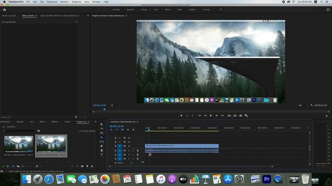Image resolution: width=332 pixels, height=186 pixels.
Task: Open the Full playback resolution dropdown
Action: 303,105
